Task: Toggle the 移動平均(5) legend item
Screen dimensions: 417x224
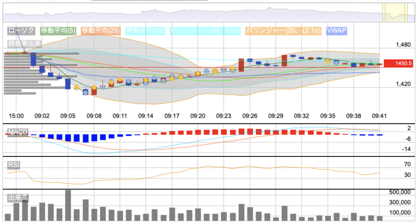Action: click(x=57, y=31)
